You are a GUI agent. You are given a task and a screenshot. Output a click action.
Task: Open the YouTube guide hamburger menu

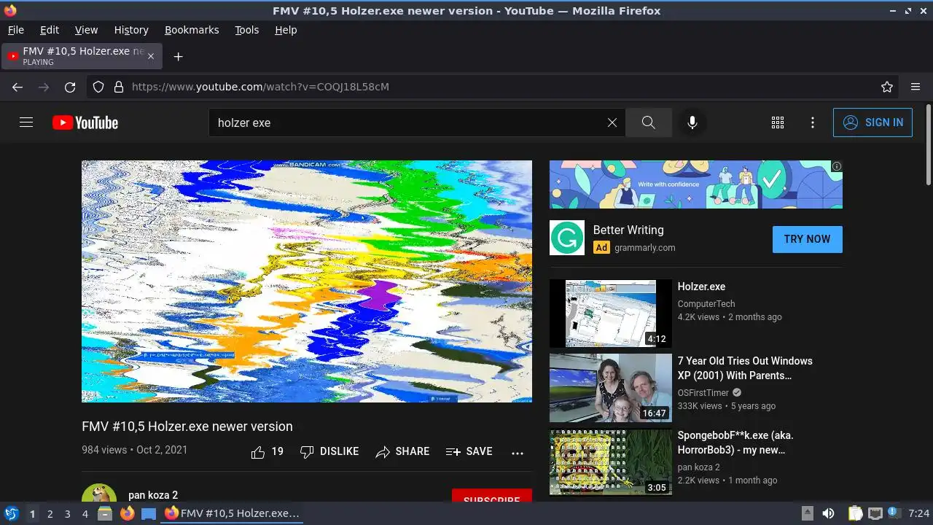26,122
